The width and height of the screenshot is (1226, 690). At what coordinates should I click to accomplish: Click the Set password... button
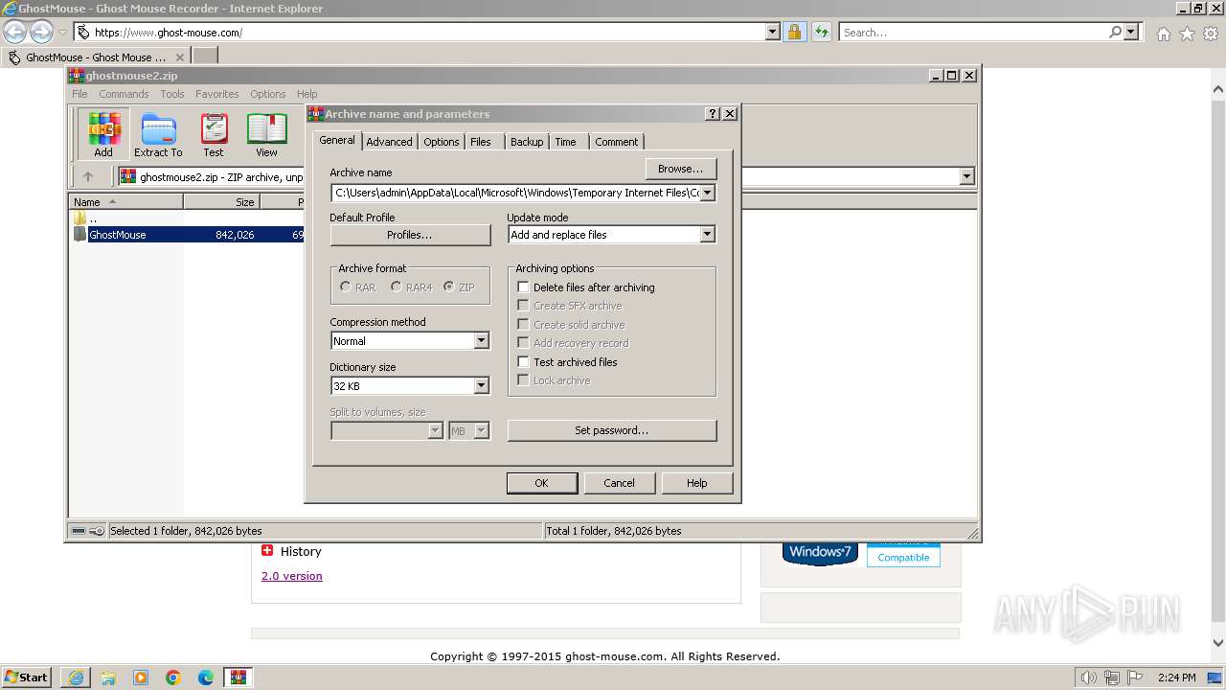click(612, 430)
